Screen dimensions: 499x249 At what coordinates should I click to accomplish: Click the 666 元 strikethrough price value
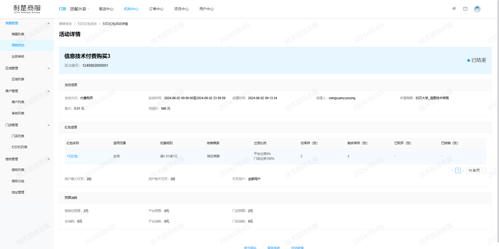click(x=166, y=109)
